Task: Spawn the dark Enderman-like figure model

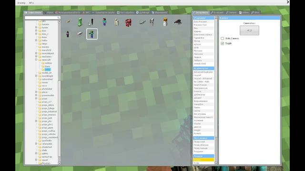Action: pyautogui.click(x=68, y=34)
